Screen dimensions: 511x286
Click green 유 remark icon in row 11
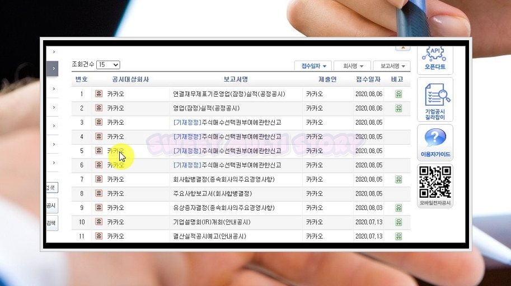(399, 236)
